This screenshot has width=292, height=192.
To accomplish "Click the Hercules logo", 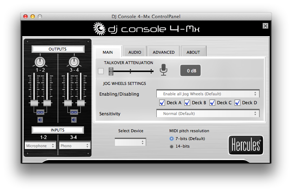I will 246,145.
